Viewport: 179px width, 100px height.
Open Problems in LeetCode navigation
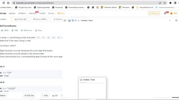[x=22, y=13]
